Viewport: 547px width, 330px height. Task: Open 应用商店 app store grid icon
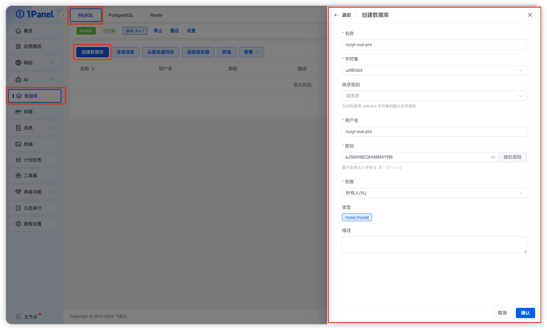(x=18, y=46)
